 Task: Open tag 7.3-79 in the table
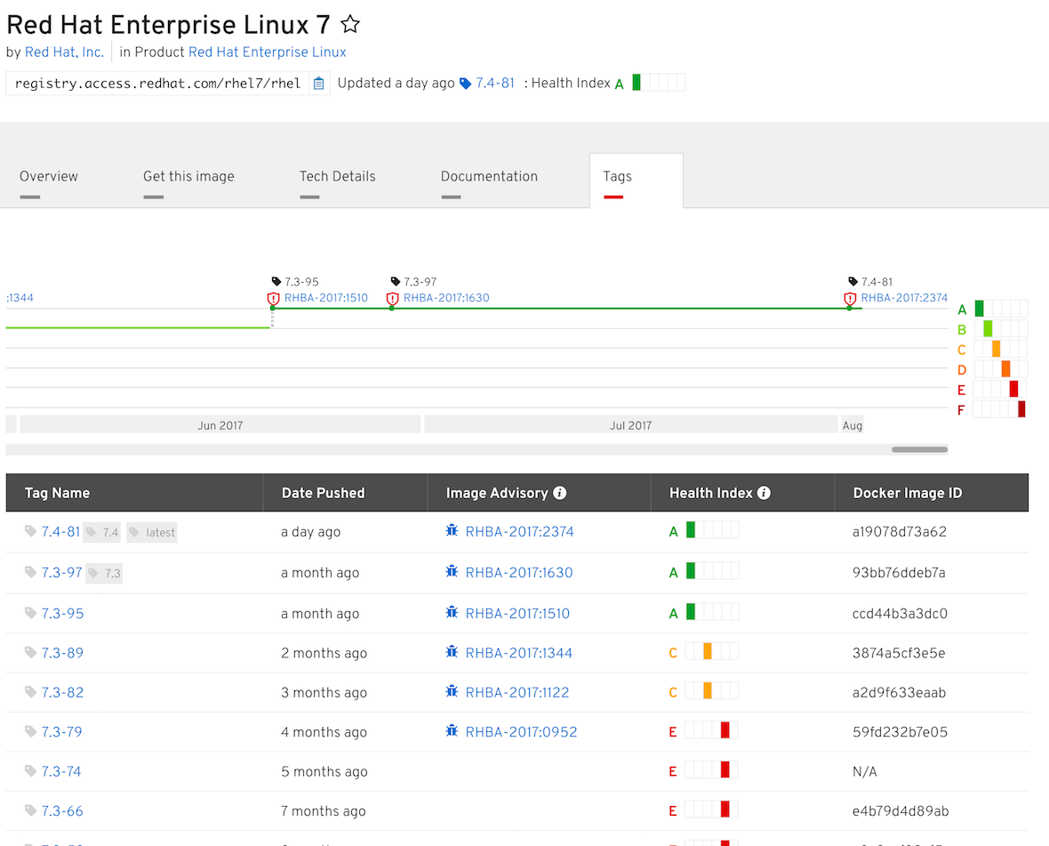(61, 732)
